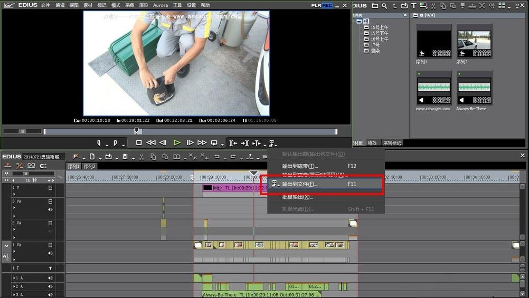The height and width of the screenshot is (298, 529).
Task: Toggle audio mute on 3 VA track
Action: 50,209
